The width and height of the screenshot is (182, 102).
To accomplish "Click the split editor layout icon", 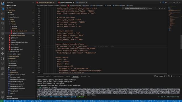I will [x=177, y=3].
